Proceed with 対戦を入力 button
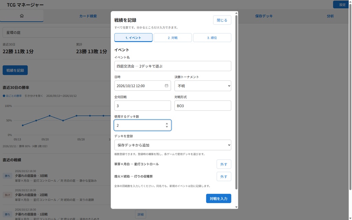This screenshot has height=220, width=352. click(x=218, y=198)
